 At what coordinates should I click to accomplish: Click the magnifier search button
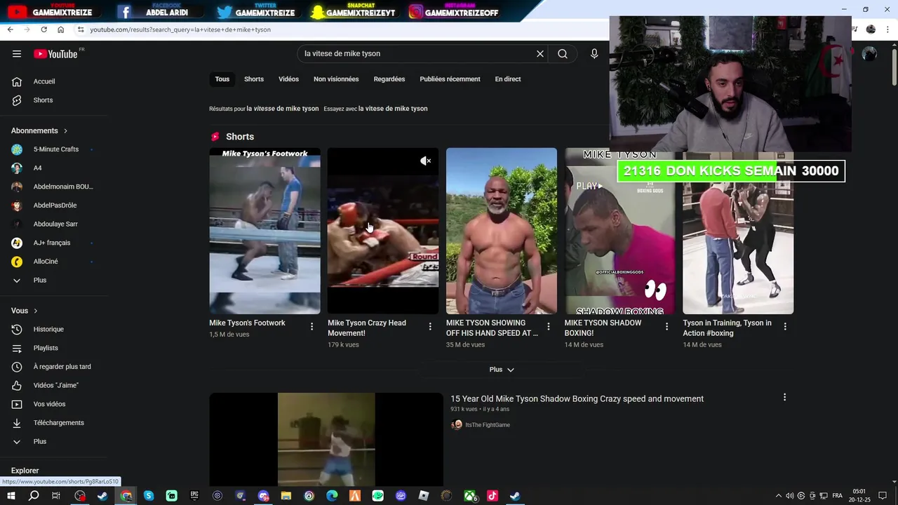[563, 54]
